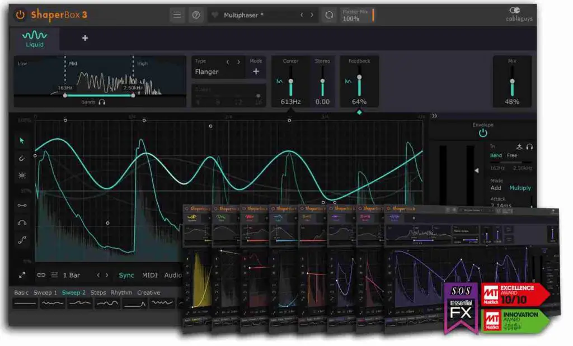Favorite the Multiphaser preset with the heart icon
This screenshot has height=346, width=573.
coord(215,15)
